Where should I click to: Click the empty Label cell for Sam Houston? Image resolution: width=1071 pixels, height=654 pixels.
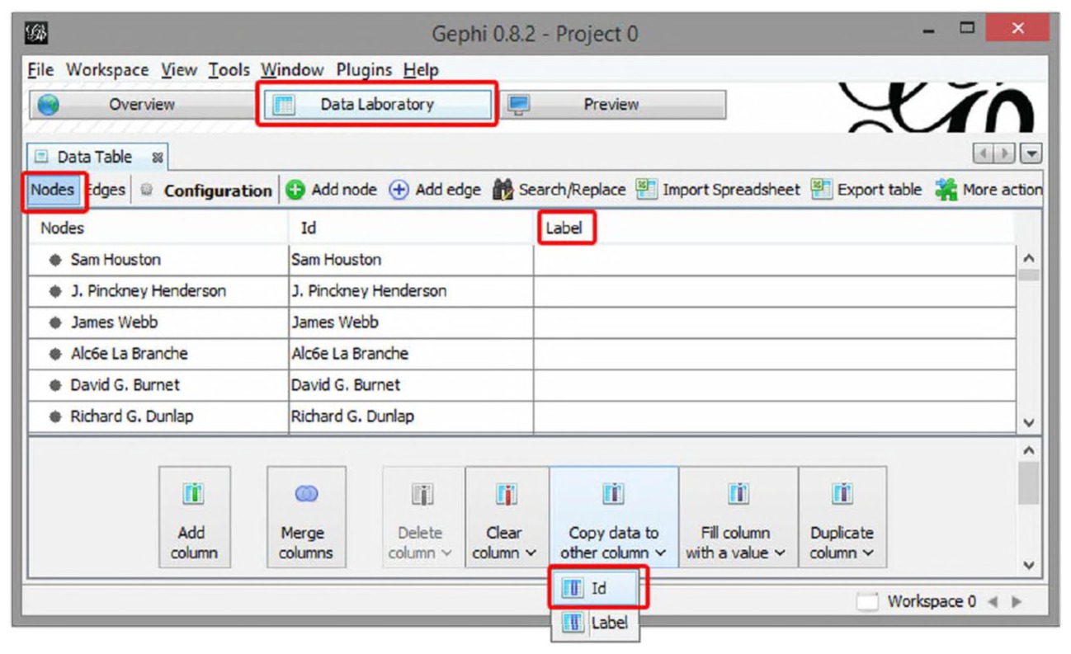point(774,260)
